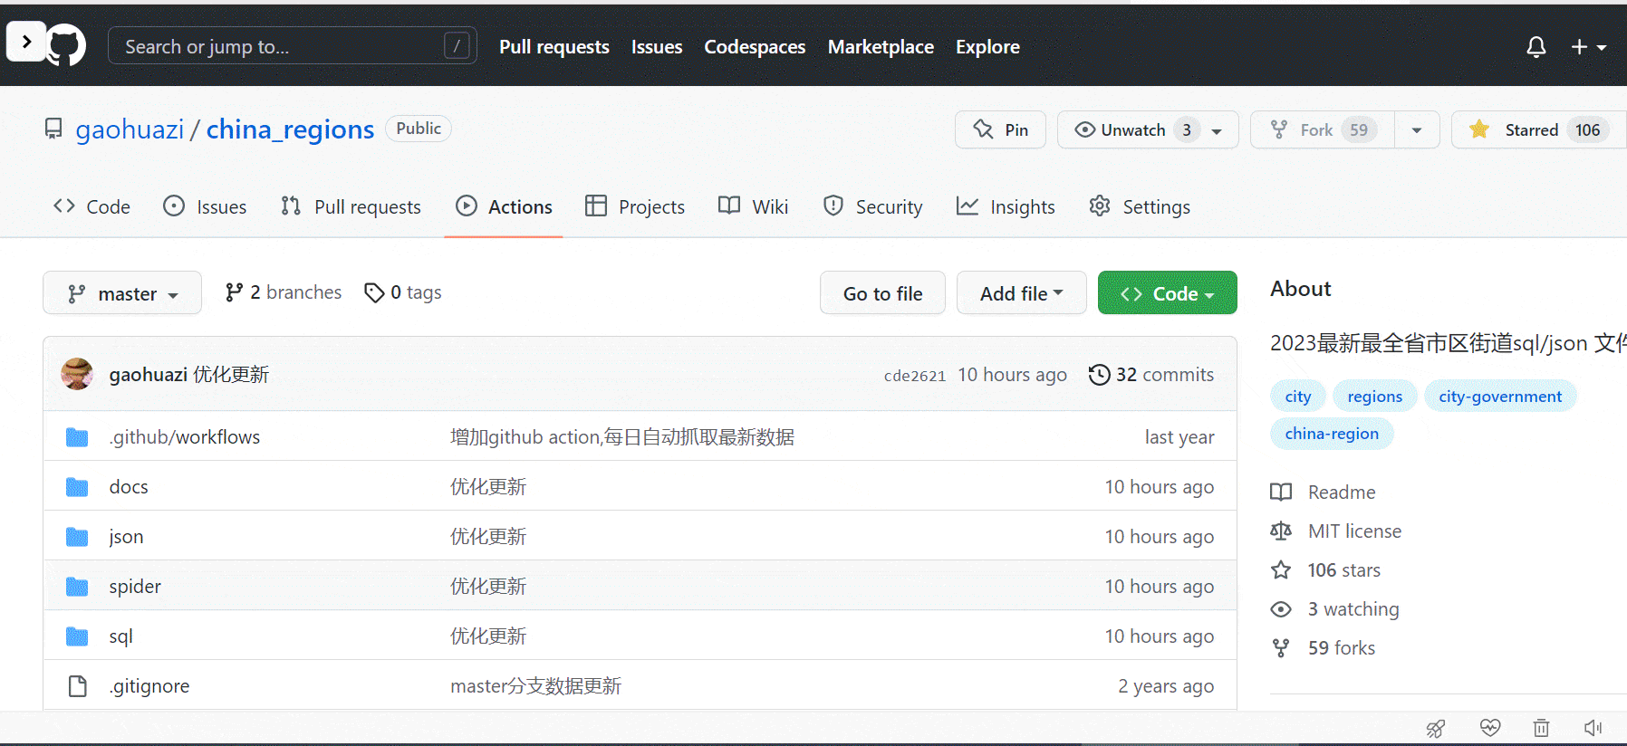Open the master branch dropdown
Image resolution: width=1627 pixels, height=746 pixels.
pyautogui.click(x=122, y=293)
